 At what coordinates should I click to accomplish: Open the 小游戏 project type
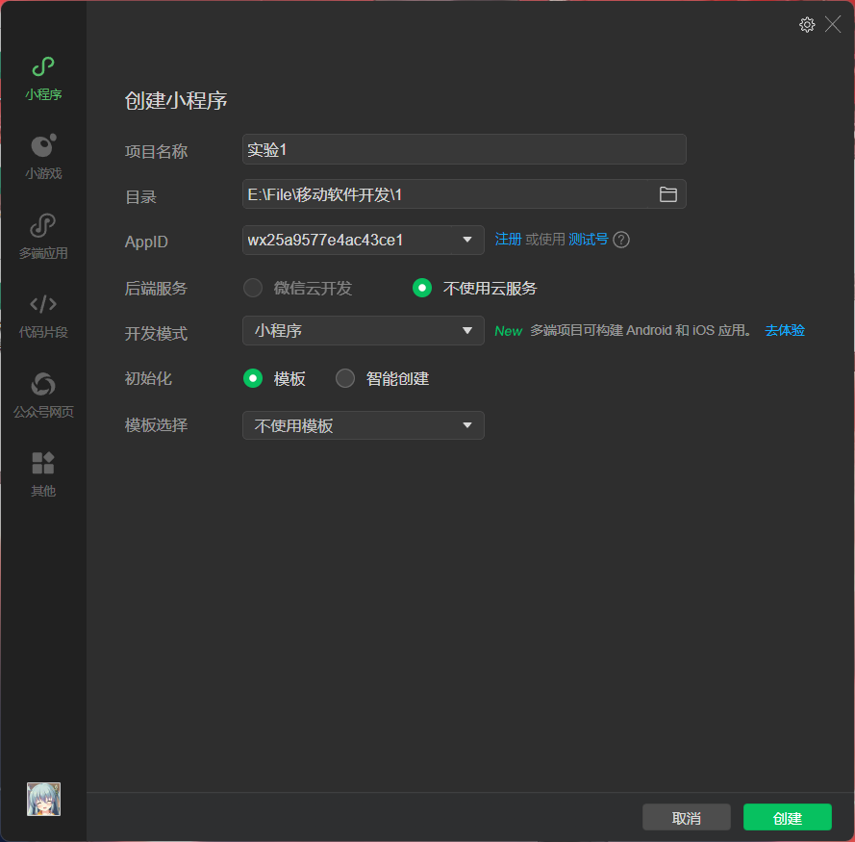(x=43, y=157)
